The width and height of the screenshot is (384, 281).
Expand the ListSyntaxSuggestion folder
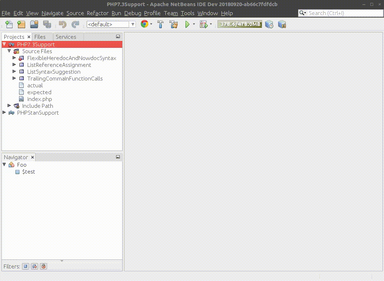click(14, 72)
